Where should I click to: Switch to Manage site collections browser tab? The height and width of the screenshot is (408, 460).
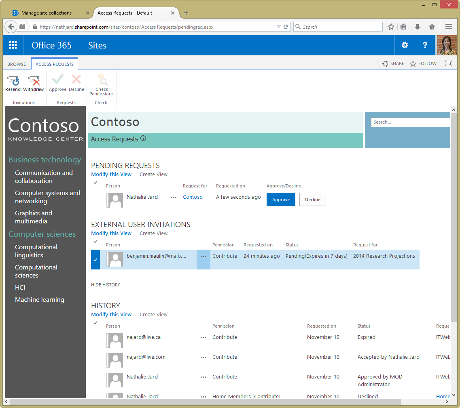pyautogui.click(x=47, y=13)
